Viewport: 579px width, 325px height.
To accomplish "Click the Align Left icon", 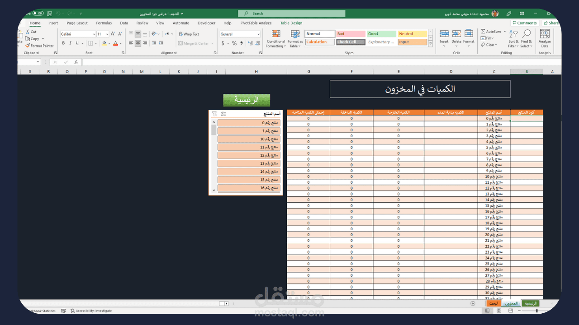I will pos(131,43).
